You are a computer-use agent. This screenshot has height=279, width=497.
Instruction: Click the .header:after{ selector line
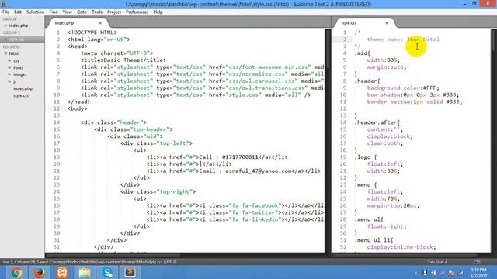pyautogui.click(x=377, y=122)
